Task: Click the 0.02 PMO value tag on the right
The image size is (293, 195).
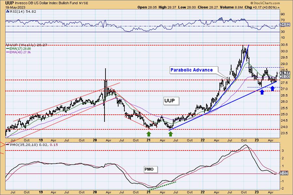Action: (284, 174)
